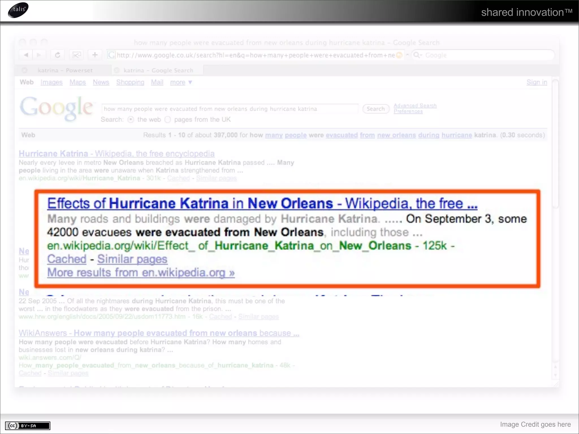Viewport: 579px width, 434px height.
Task: Click Cached link for the hrw.org result
Action: point(221,317)
